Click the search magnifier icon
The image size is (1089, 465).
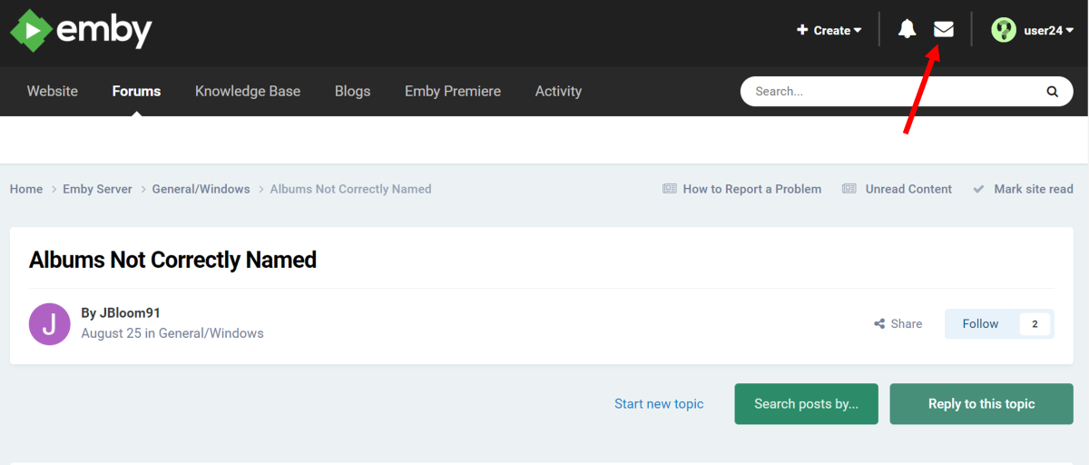click(1052, 91)
